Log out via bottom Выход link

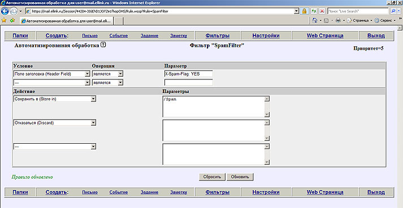pyautogui.click(x=376, y=192)
